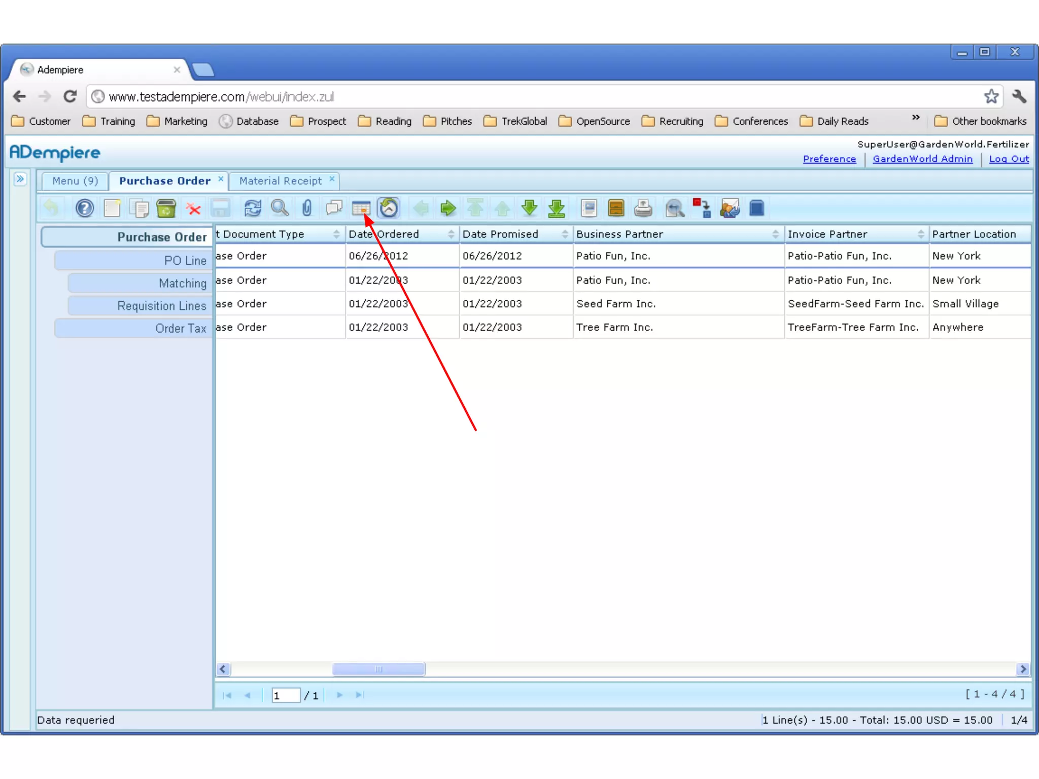The width and height of the screenshot is (1039, 779).
Task: Open the Help question-mark icon
Action: (x=85, y=208)
